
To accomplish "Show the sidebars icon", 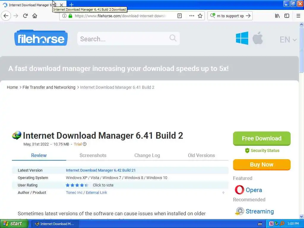I will tap(287, 16).
